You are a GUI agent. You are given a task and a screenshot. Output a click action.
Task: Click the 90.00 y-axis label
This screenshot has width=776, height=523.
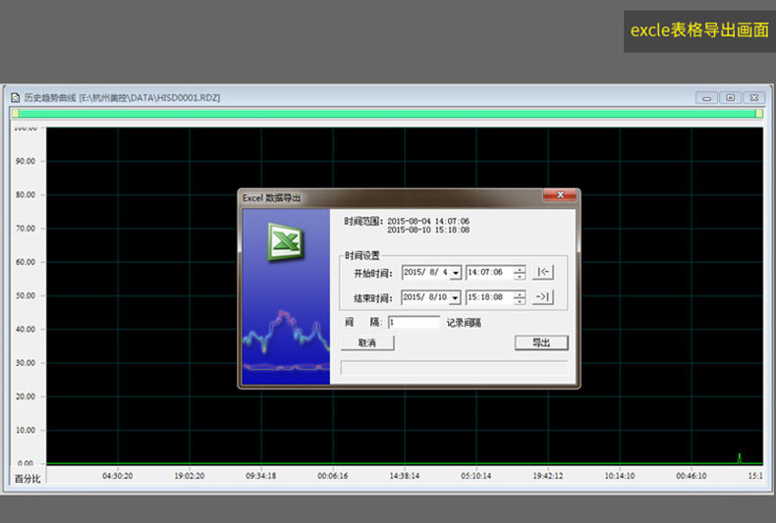(x=26, y=161)
